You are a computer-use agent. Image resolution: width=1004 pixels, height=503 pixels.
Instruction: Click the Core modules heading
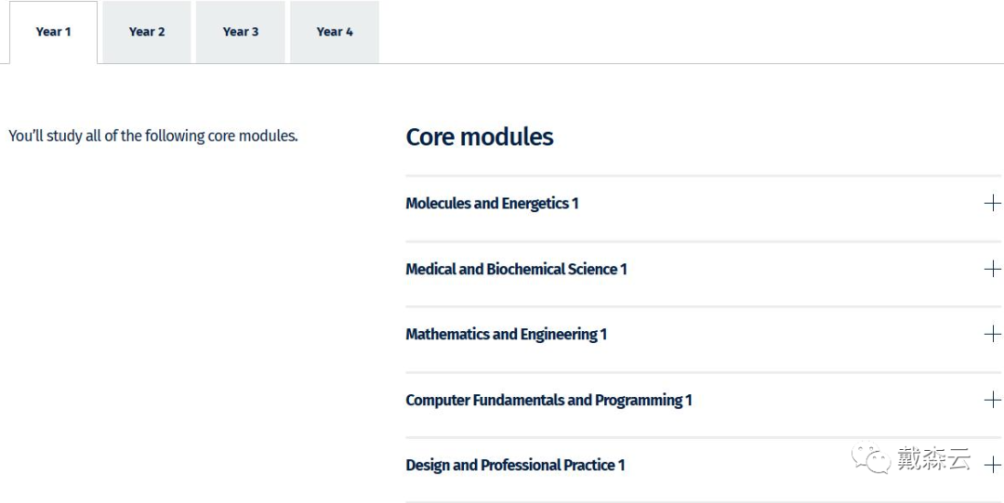[480, 137]
